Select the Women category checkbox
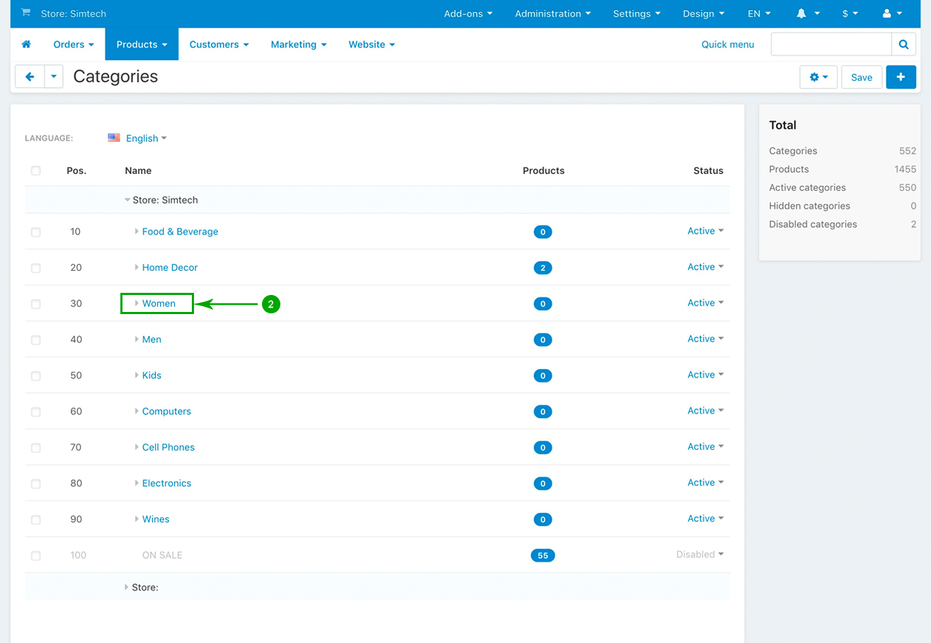 [x=36, y=304]
